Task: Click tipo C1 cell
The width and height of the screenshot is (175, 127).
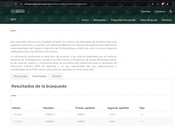Action: [x=142, y=121]
